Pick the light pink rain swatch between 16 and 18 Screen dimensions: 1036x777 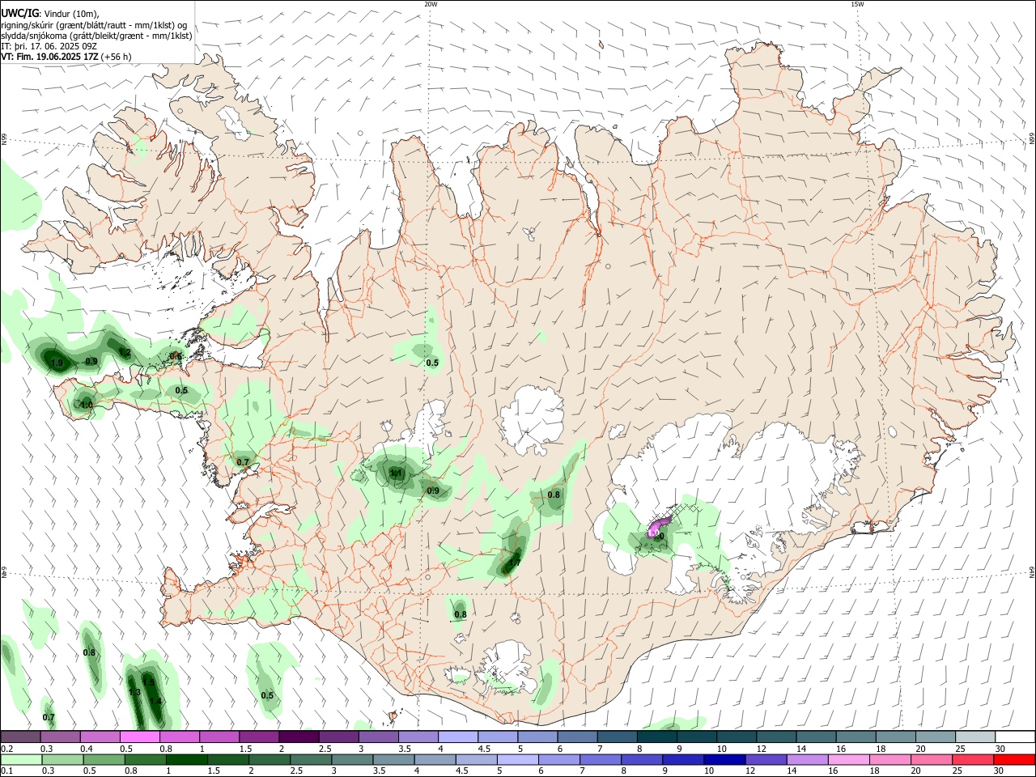848,759
